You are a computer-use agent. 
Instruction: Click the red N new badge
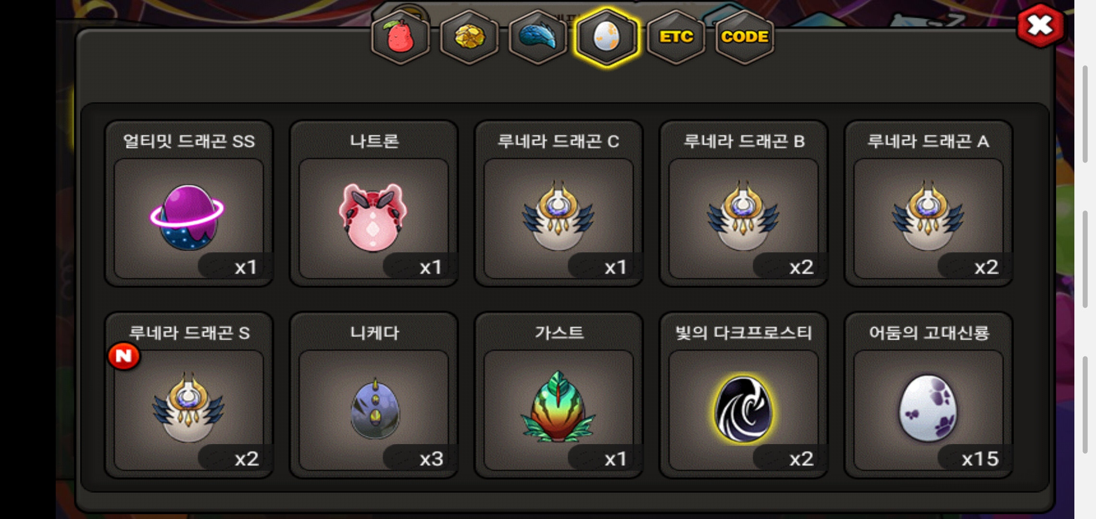click(x=124, y=356)
